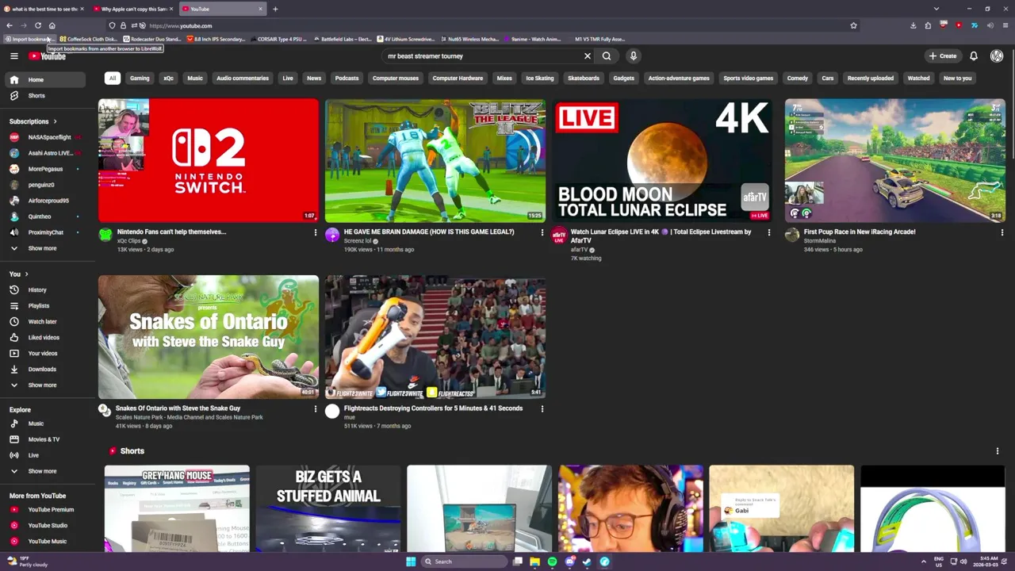The width and height of the screenshot is (1015, 571).
Task: Open the browser application menu
Action: (x=1005, y=25)
